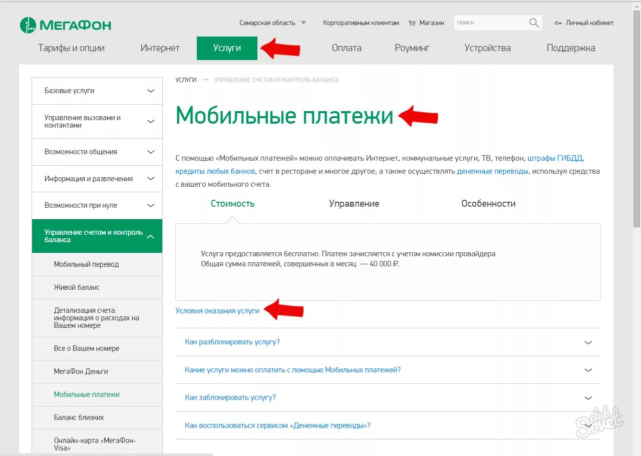
Task: Open Личный кабинет
Action: coord(589,23)
